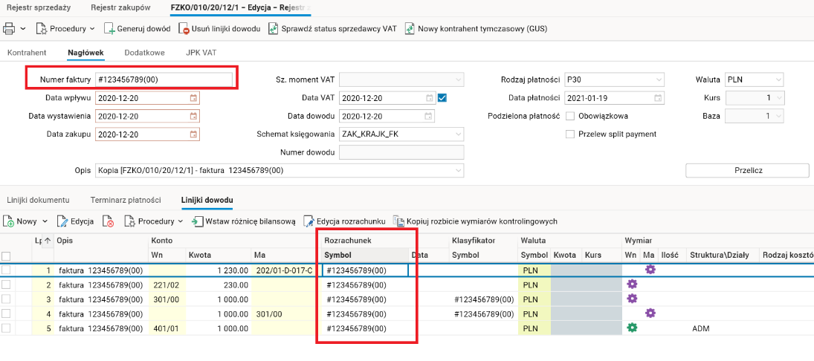Image resolution: width=814 pixels, height=361 pixels.
Task: Open calendar picker for Data wpływu
Action: tap(194, 97)
